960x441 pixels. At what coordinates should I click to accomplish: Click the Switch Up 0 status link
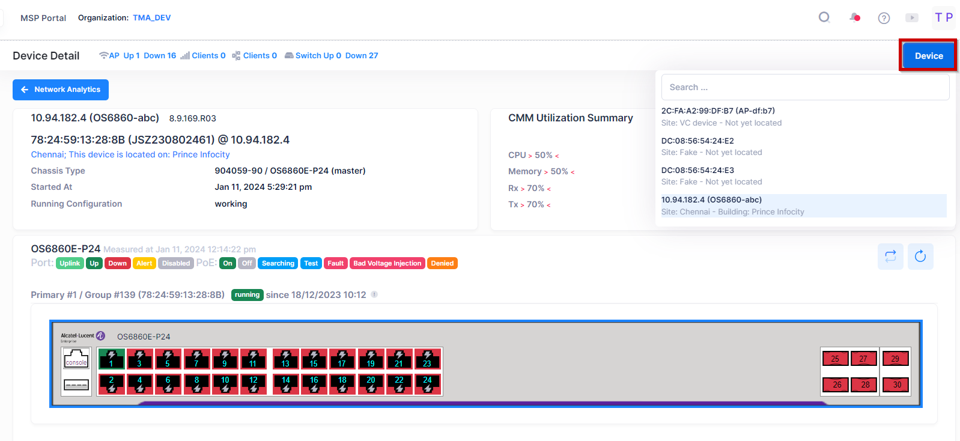(x=318, y=55)
